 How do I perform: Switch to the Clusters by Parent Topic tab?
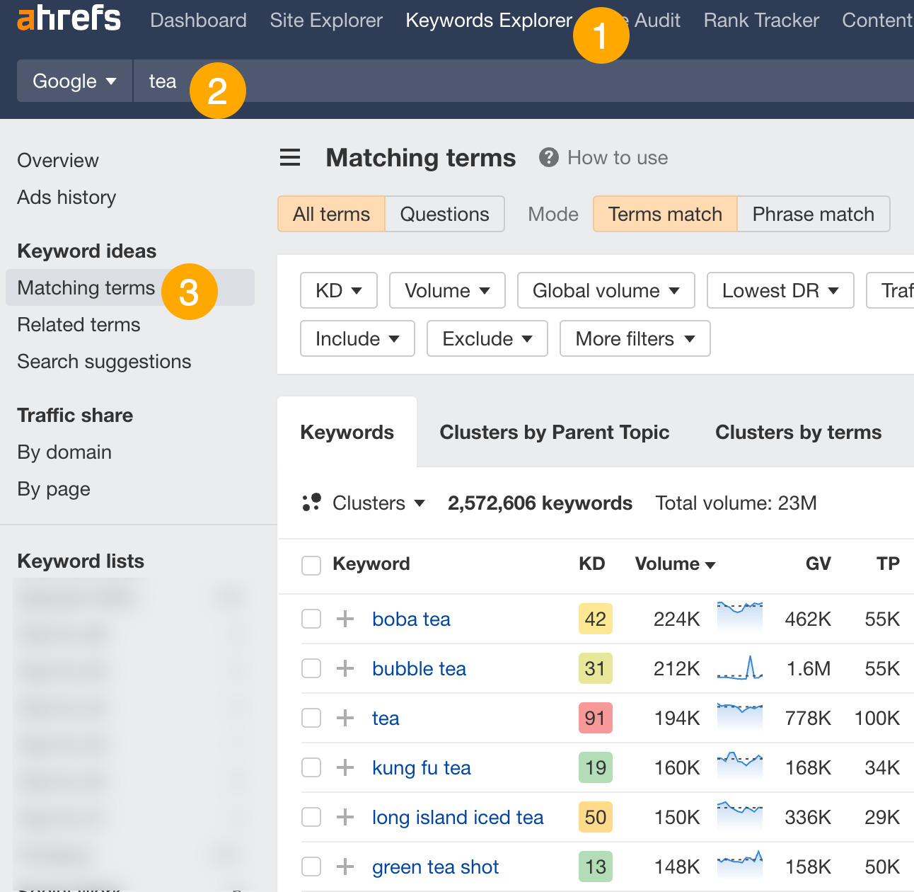[x=555, y=432]
